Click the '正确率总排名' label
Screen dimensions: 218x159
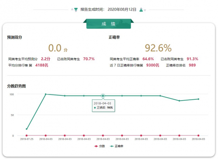click(x=176, y=65)
